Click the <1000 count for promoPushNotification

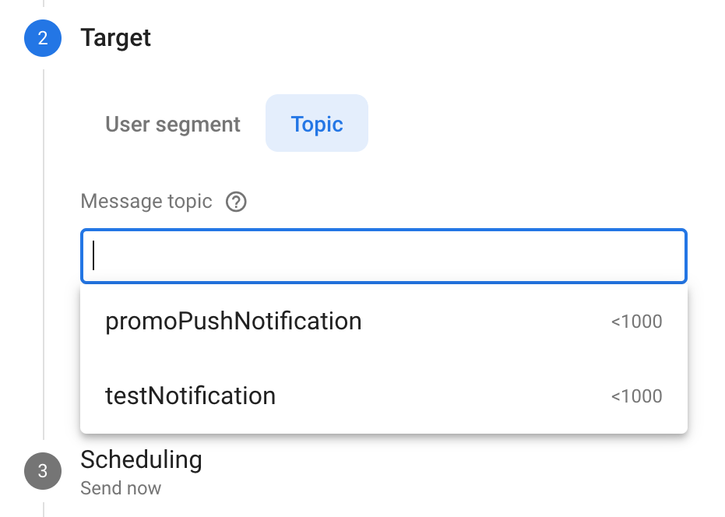click(x=637, y=322)
